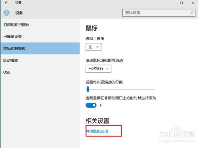The height and width of the screenshot is (148, 207).
Task: Expand the 一次多行 scroll dropdown
Action: pos(98,69)
